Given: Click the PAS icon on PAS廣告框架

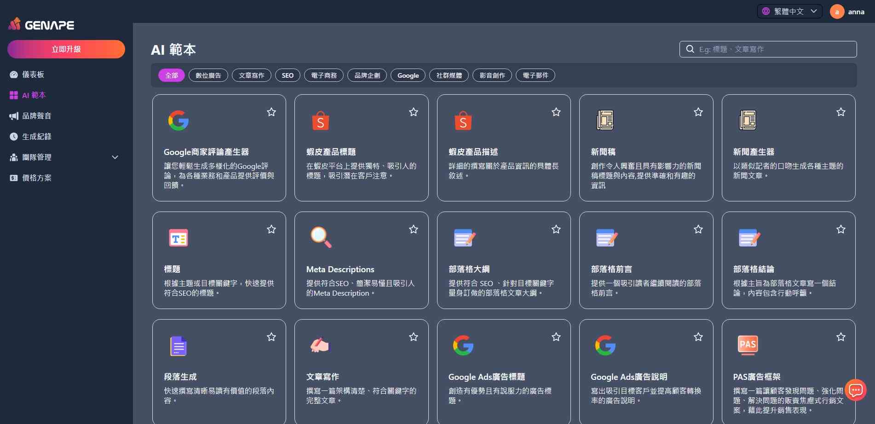Looking at the screenshot, I should point(748,345).
